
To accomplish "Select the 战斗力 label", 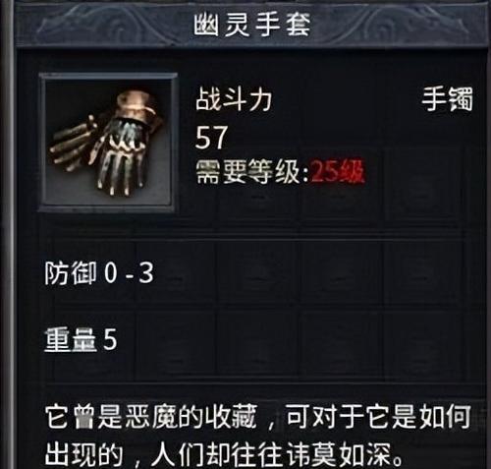I will (234, 100).
